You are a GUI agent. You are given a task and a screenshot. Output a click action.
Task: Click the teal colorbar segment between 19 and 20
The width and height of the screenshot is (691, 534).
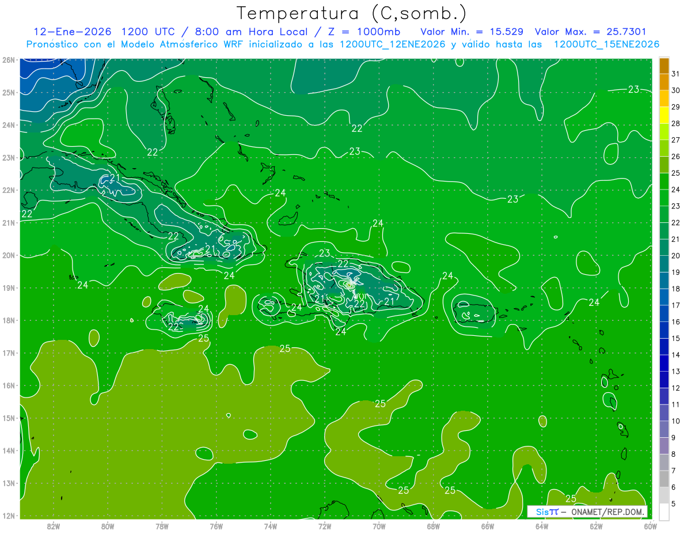point(665,264)
